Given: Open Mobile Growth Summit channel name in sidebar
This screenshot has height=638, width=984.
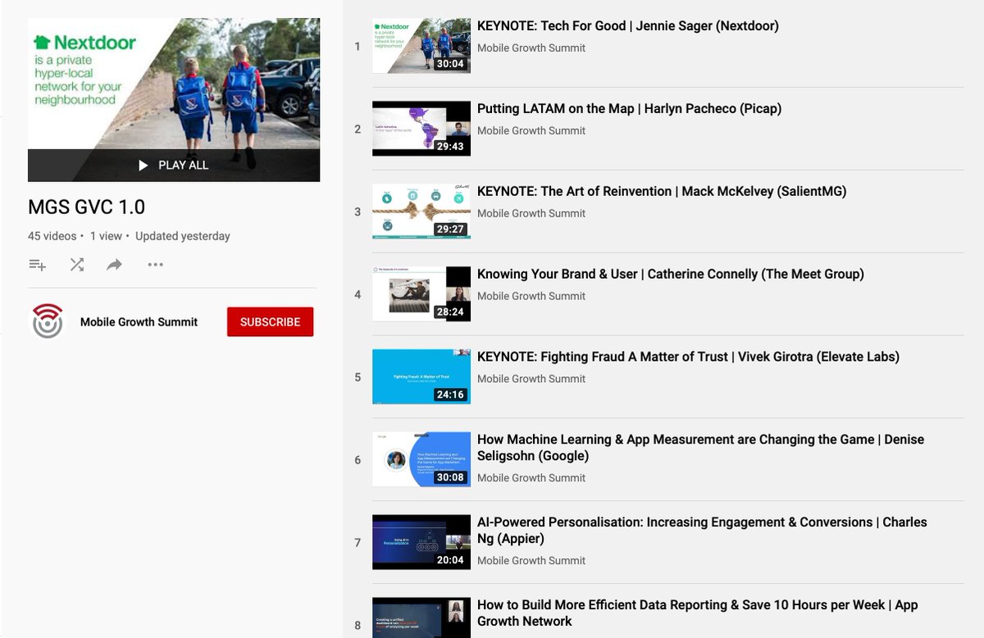Looking at the screenshot, I should click(139, 322).
